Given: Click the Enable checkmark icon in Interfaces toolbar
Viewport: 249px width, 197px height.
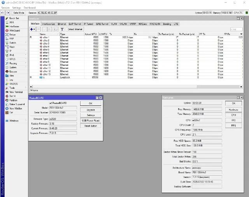Looking at the screenshot, I should pos(45,29).
